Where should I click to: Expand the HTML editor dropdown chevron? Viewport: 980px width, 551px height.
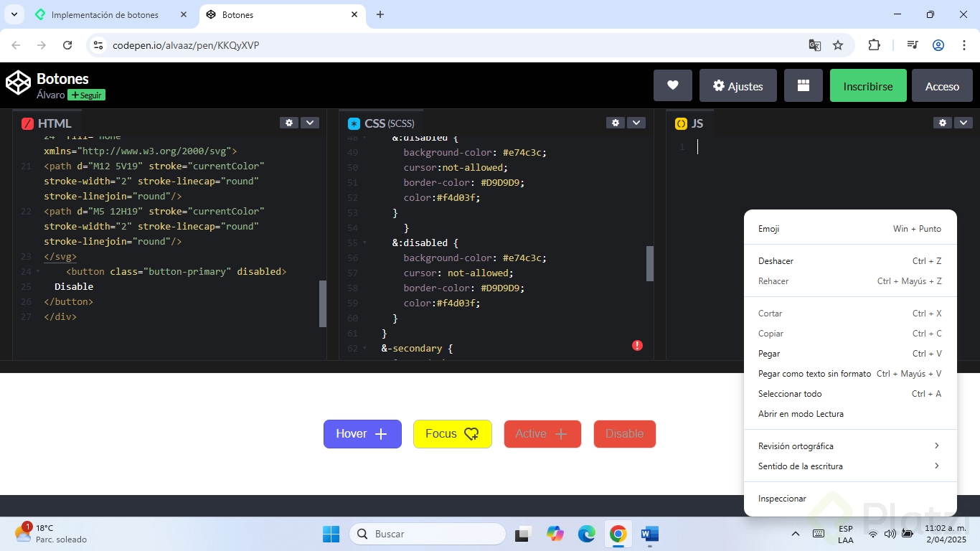click(310, 123)
